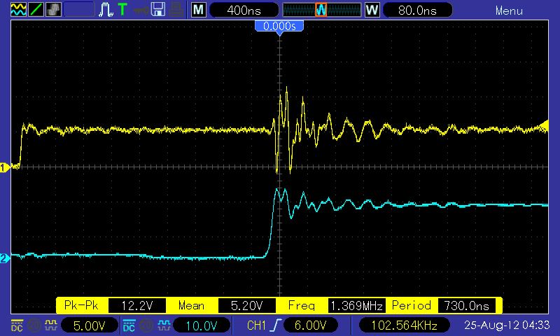Click the 102.564KHz trigger frequency readout
The width and height of the screenshot is (560, 336).
pyautogui.click(x=405, y=325)
